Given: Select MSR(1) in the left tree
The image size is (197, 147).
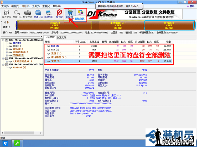Looking at the screenshot, I should click(17, 46).
